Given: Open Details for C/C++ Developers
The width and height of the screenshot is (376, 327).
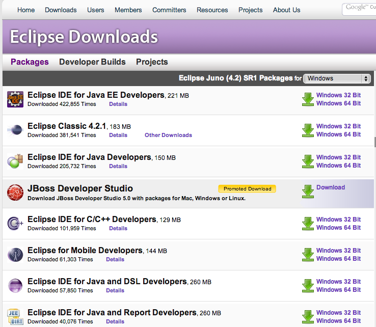Looking at the screenshot, I should pyautogui.click(x=118, y=228).
